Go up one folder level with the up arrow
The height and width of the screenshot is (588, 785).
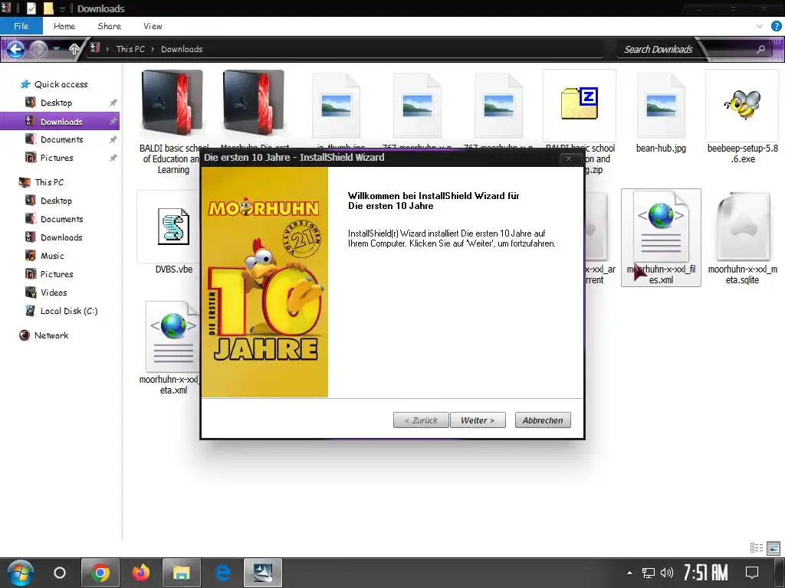coord(74,49)
